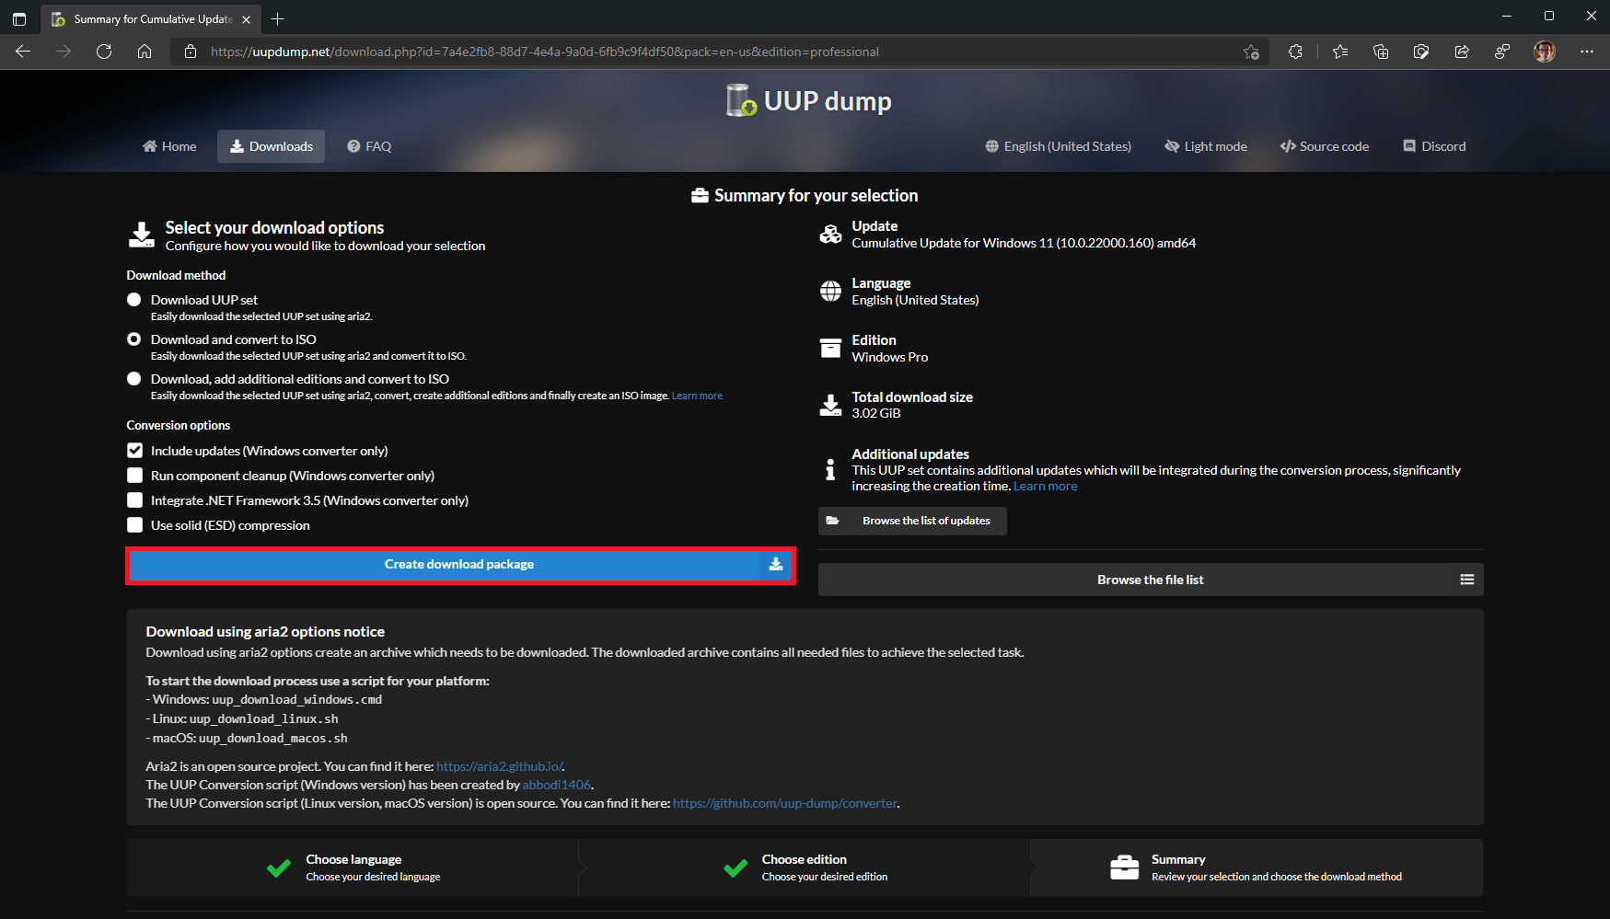Open the user profile avatar
The image size is (1610, 919).
click(1545, 52)
